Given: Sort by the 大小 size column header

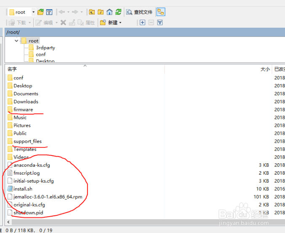Looking at the screenshot, I should pos(218,69).
